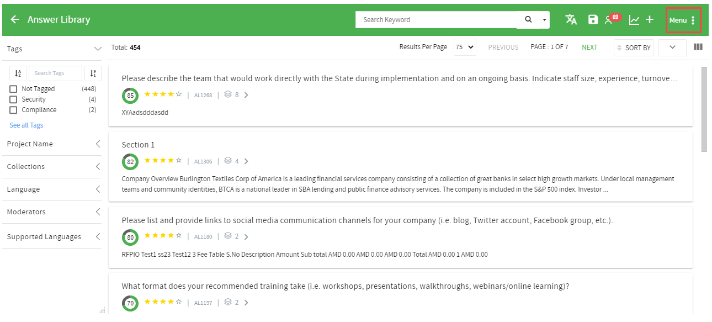Expand the Collections filter section
Image resolution: width=712 pixels, height=322 pixels.
click(x=52, y=167)
